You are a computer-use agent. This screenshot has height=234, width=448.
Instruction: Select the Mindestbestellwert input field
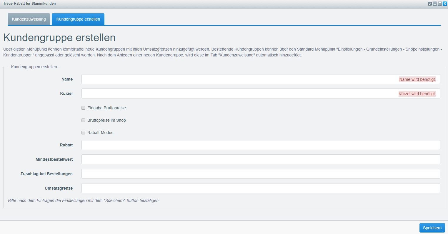(261, 159)
